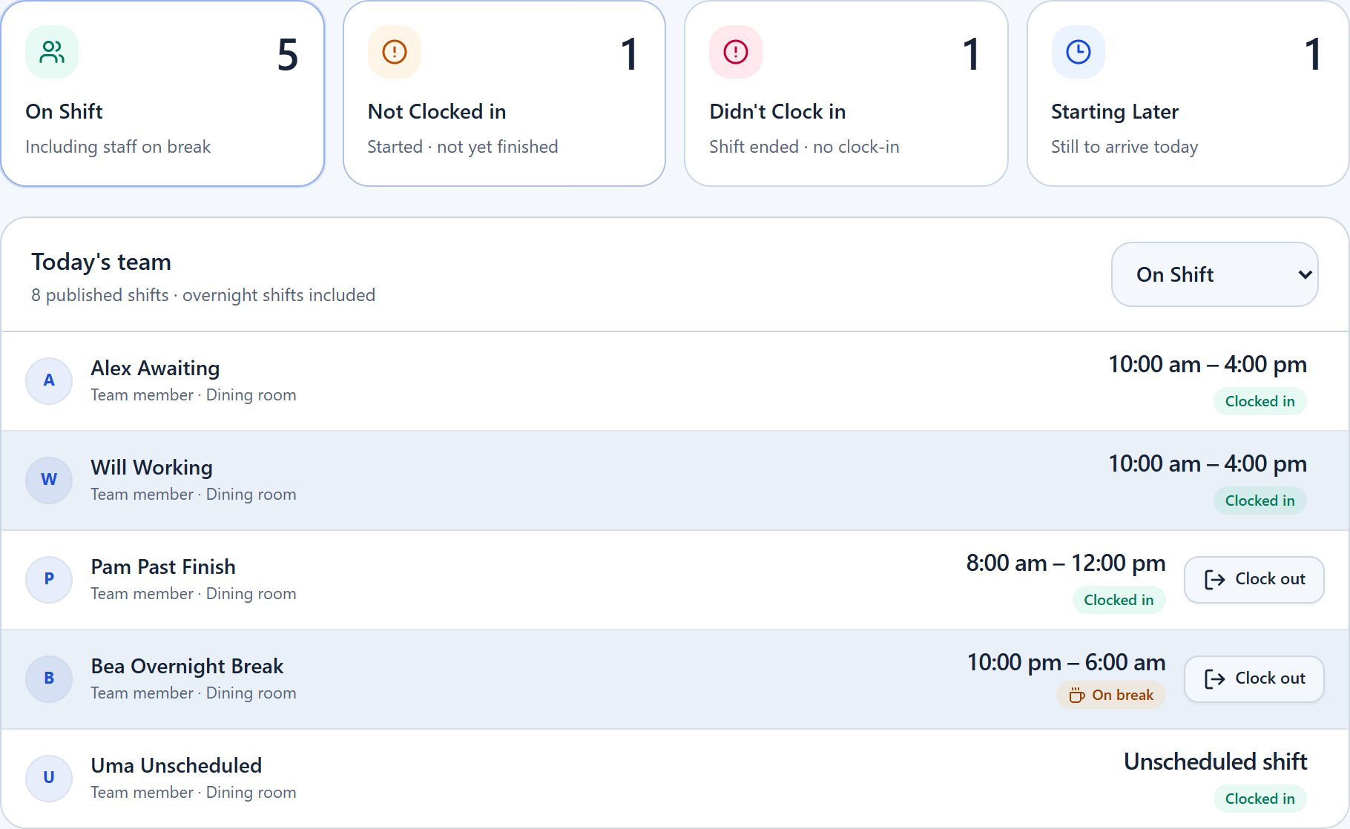Click the name Bea Overnight Break
Image resolution: width=1350 pixels, height=829 pixels.
click(x=187, y=667)
